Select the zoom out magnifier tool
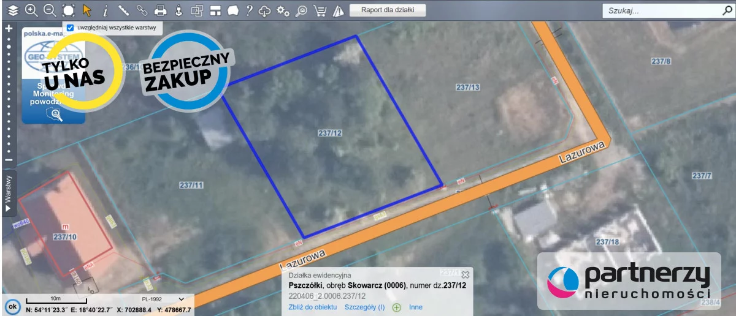The width and height of the screenshot is (736, 316). (x=50, y=10)
